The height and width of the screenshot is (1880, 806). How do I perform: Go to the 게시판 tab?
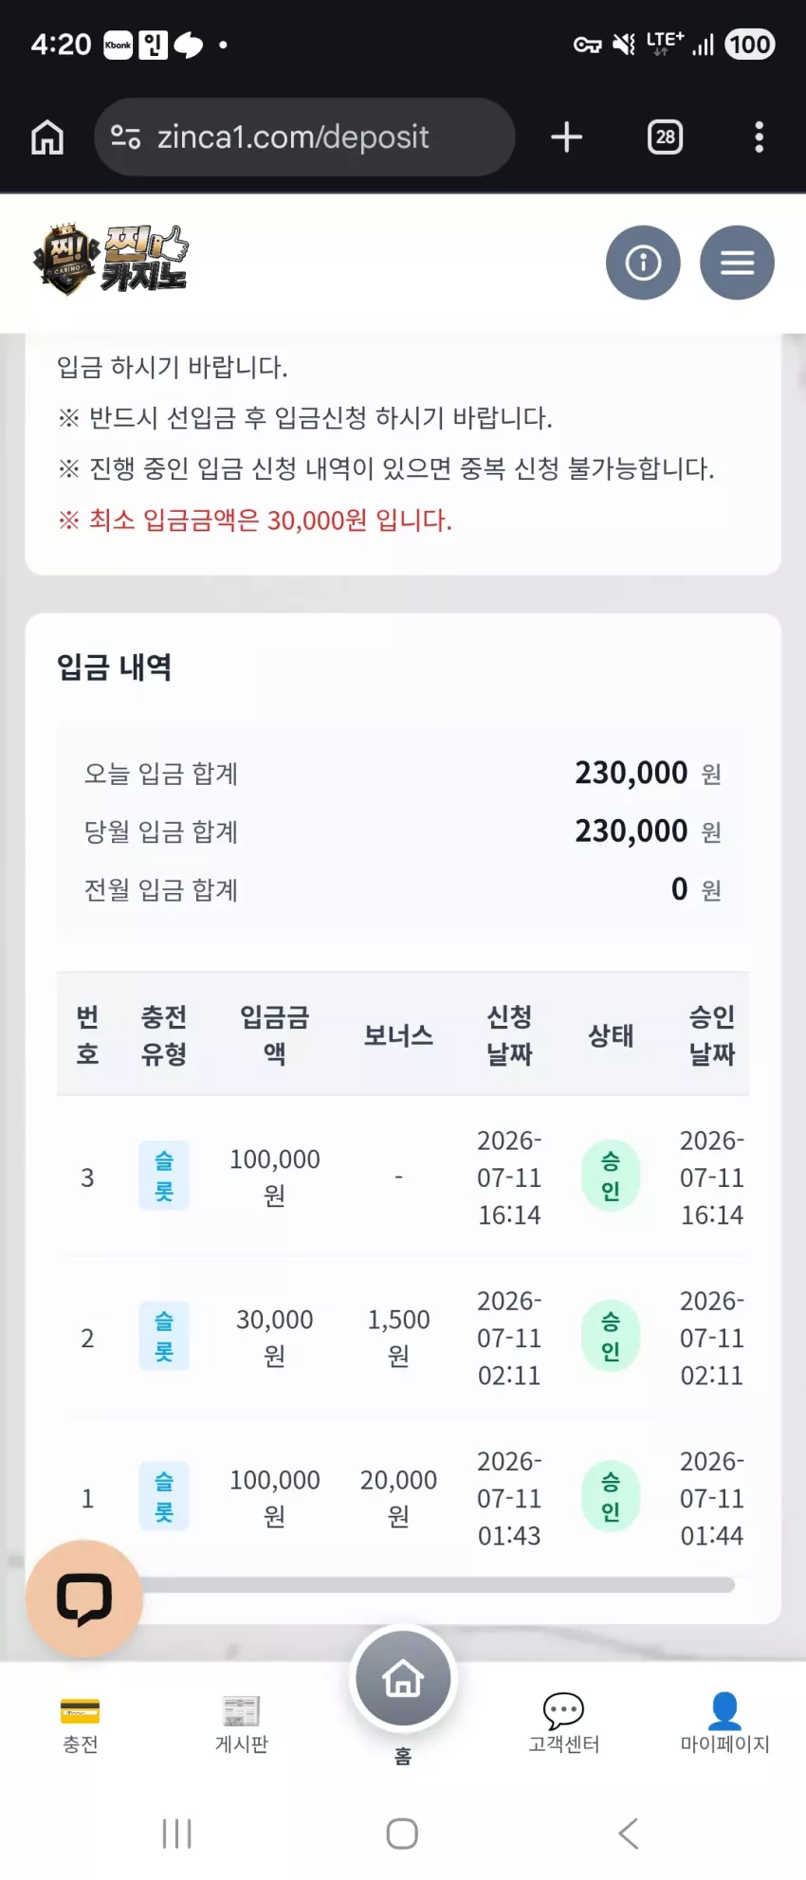click(242, 1725)
